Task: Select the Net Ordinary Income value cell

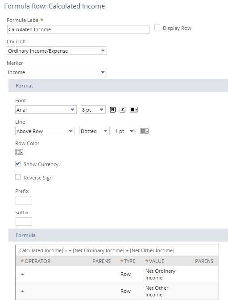Action: click(x=160, y=275)
